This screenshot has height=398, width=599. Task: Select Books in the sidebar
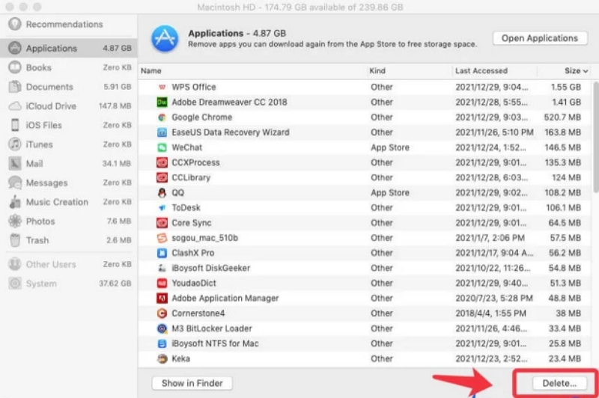pos(69,67)
